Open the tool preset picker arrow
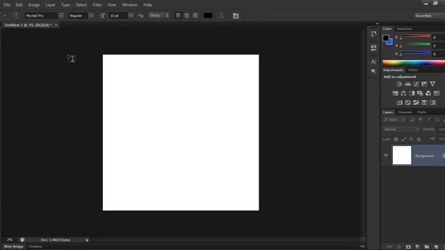This screenshot has height=250, width=445. [5, 15]
